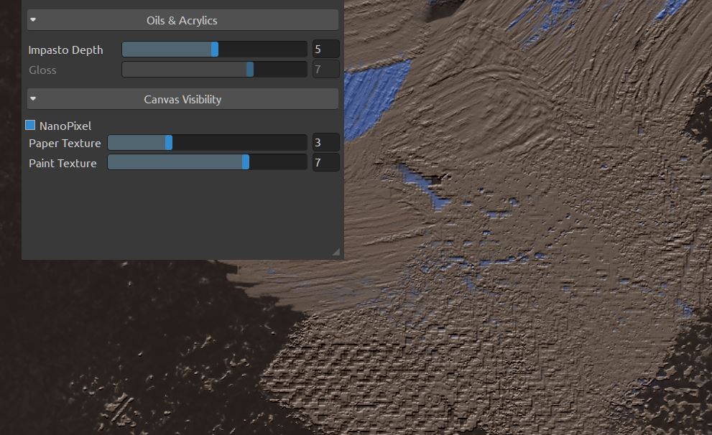Screen dimensions: 712x435
Task: Click the Paint Texture value field showing 7
Action: tap(325, 162)
